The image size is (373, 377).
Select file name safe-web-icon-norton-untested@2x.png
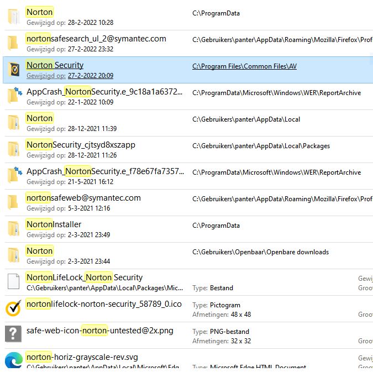[99, 331]
